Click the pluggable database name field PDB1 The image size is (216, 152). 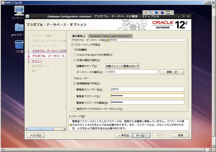coord(148,40)
